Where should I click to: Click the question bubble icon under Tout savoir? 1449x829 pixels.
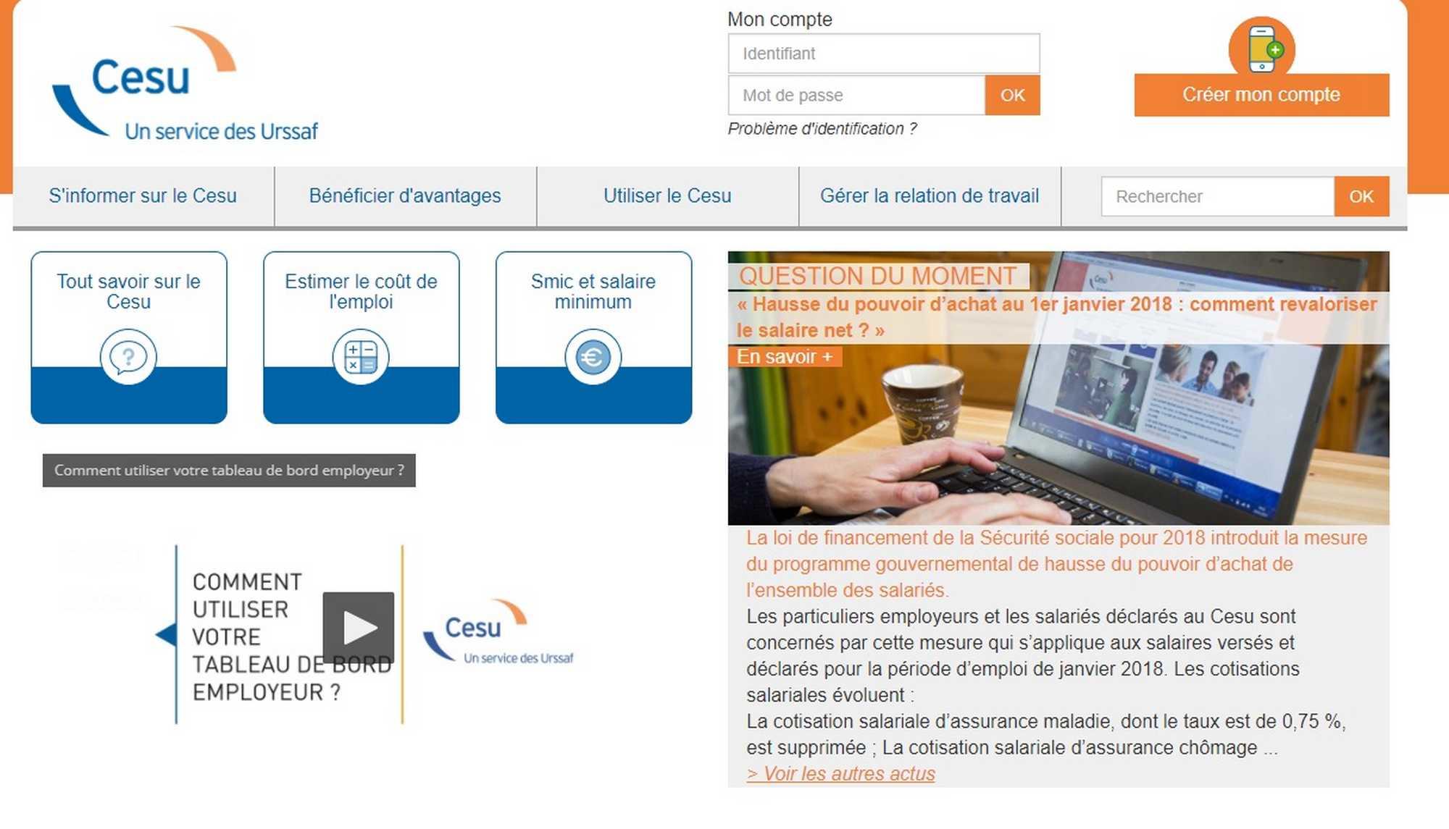(x=128, y=357)
